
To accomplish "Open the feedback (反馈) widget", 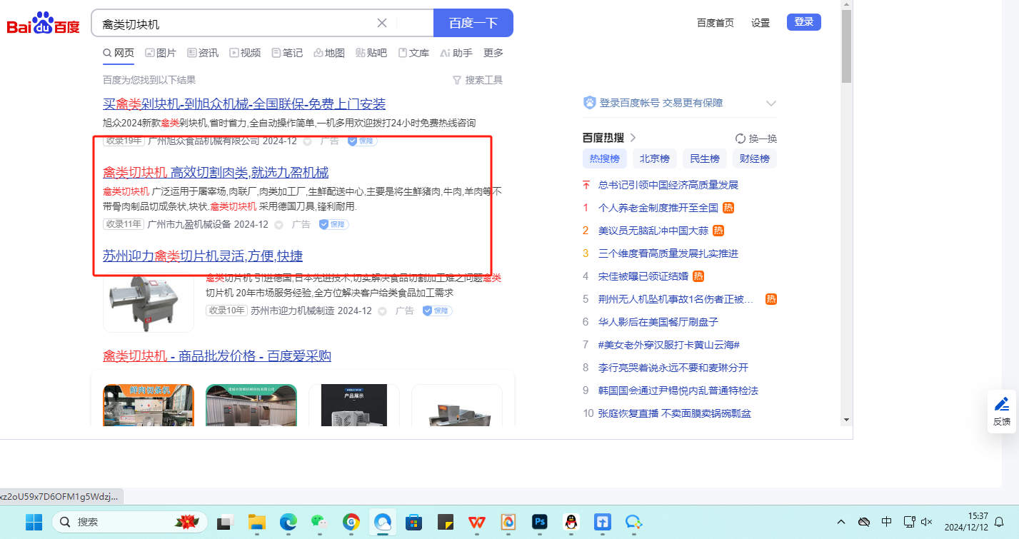I will click(x=1002, y=411).
